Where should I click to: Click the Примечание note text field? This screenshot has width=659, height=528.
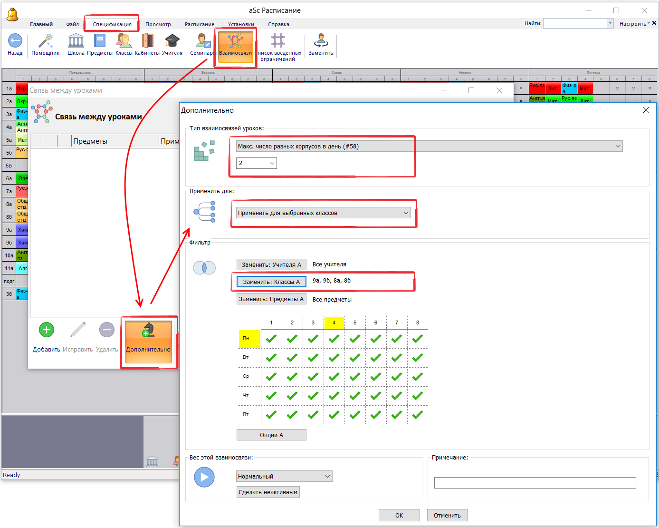click(x=535, y=483)
